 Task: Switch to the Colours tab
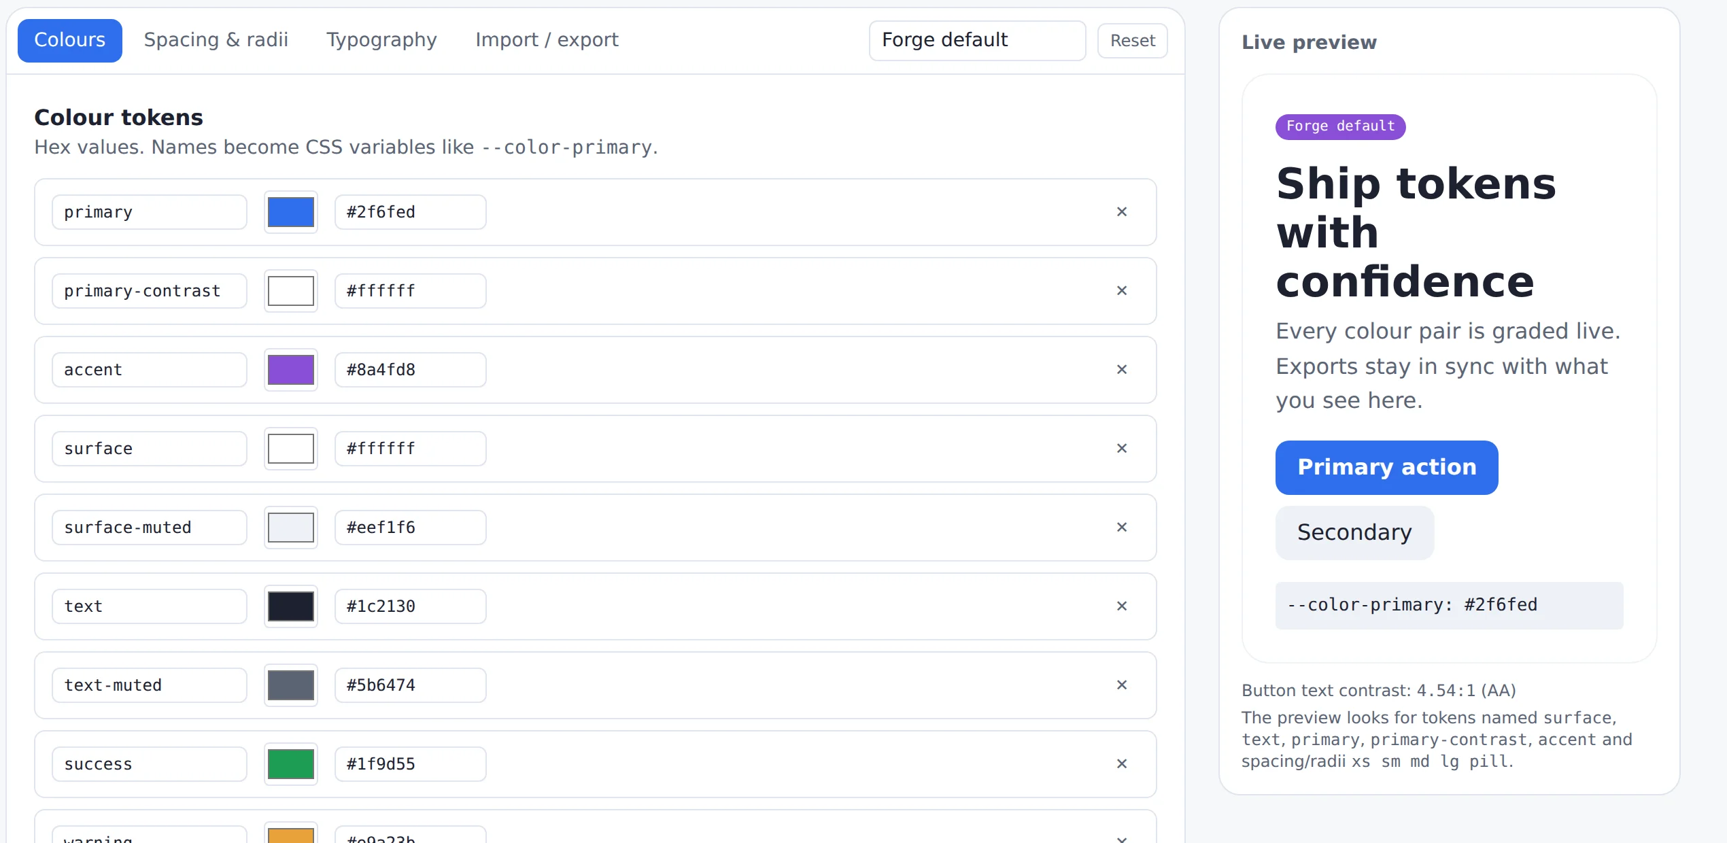(x=70, y=40)
